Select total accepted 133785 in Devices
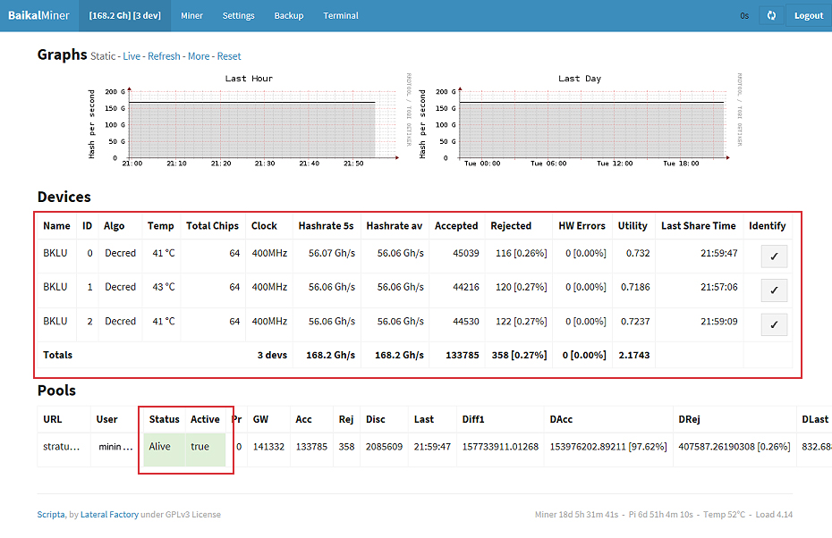832x538 pixels. click(x=463, y=355)
